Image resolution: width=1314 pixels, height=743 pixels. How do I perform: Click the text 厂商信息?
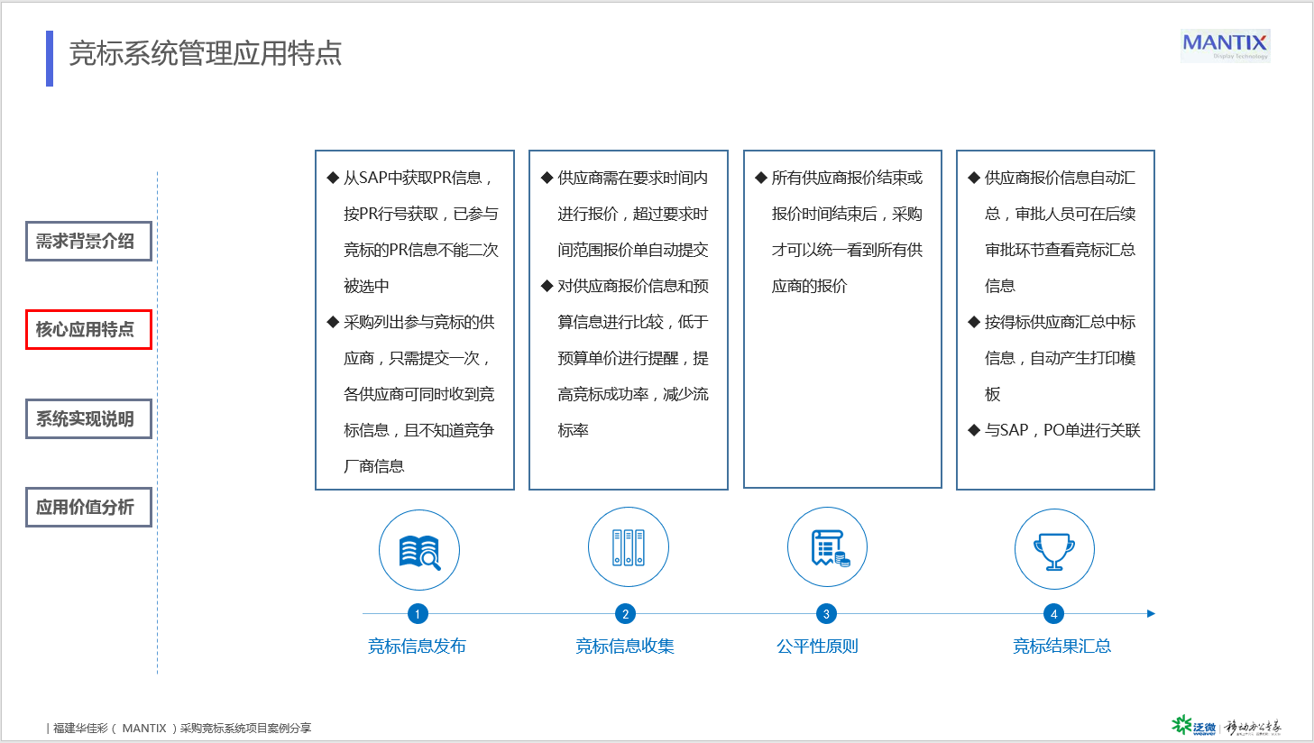coord(374,466)
